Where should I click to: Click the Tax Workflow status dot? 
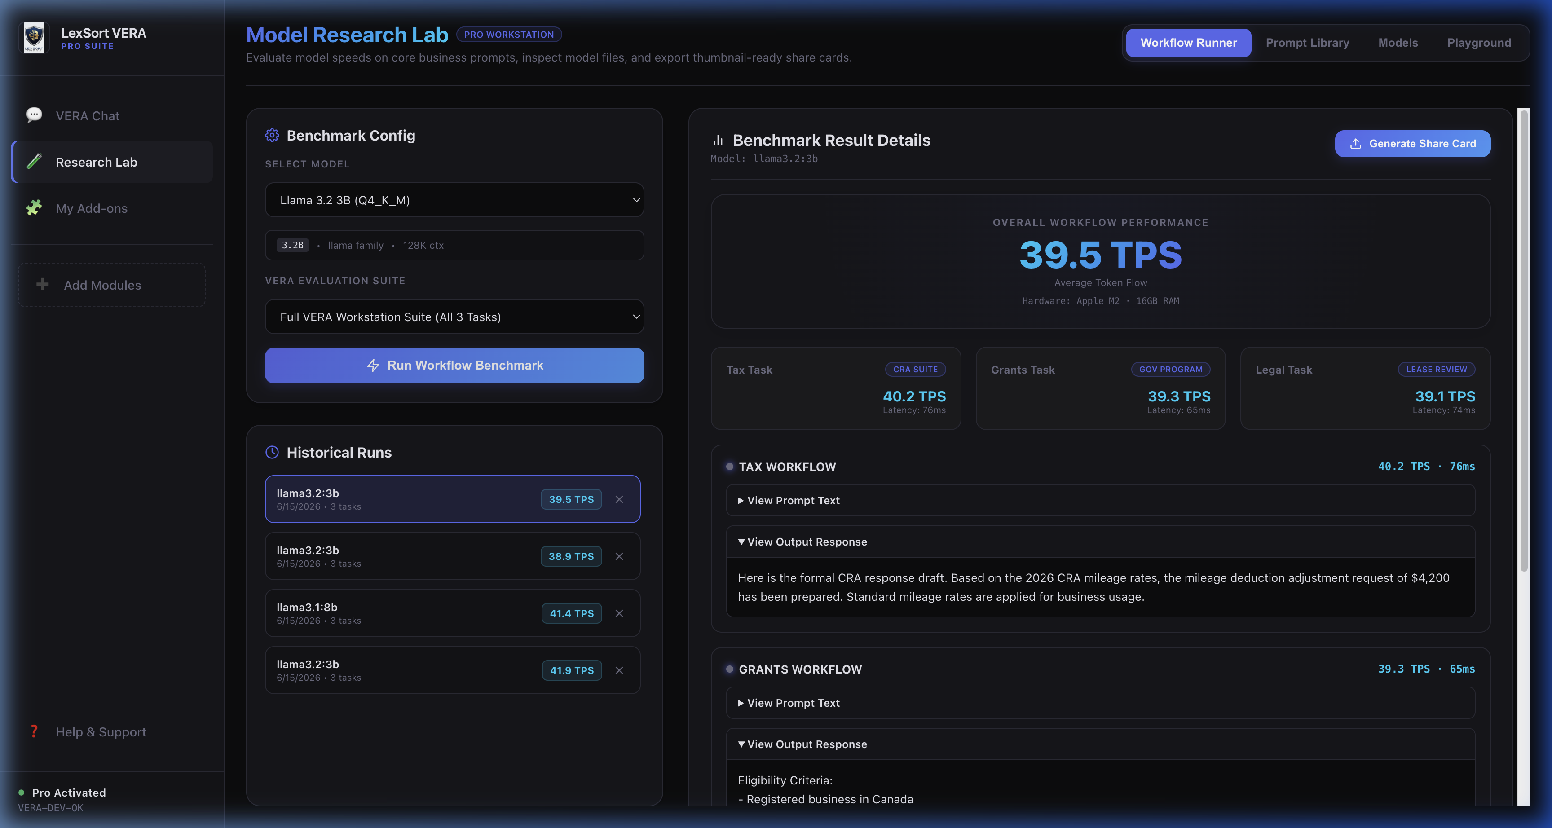730,467
